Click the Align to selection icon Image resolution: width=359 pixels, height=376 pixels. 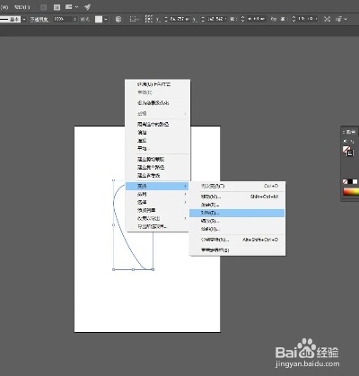click(x=134, y=19)
